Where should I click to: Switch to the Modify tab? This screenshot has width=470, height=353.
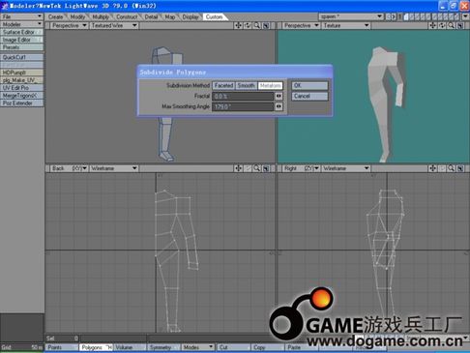coord(77,16)
